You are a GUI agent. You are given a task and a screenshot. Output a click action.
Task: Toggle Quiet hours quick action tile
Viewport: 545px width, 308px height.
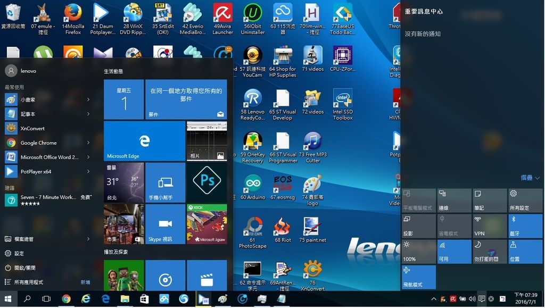(490, 252)
